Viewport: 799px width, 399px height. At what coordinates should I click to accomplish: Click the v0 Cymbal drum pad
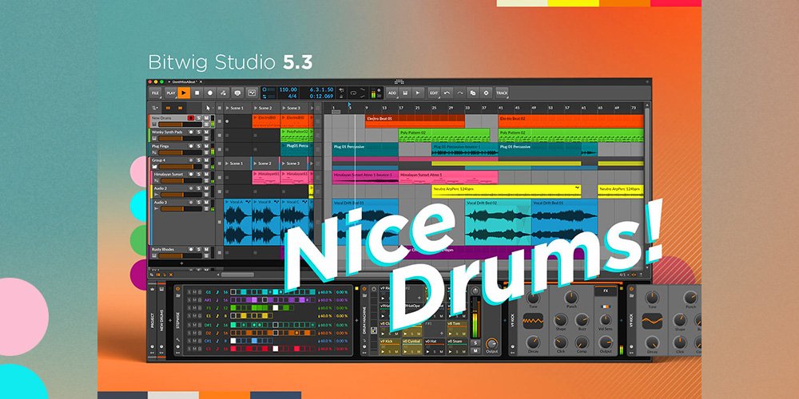tap(412, 346)
